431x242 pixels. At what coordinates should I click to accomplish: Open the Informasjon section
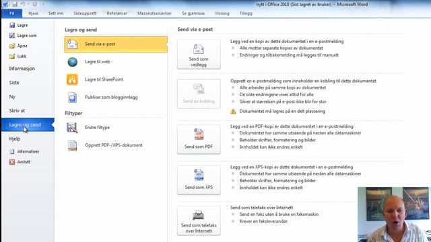click(x=22, y=69)
